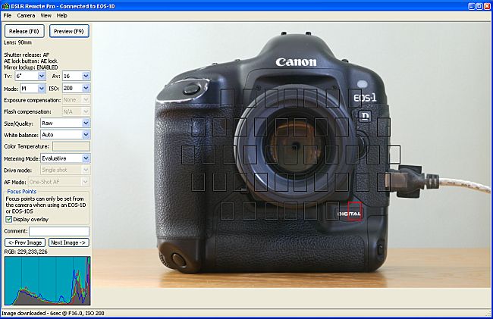Viewport: 493px width, 319px height.
Task: Expand the Tv shutter speed dropdown
Action: [x=42, y=76]
